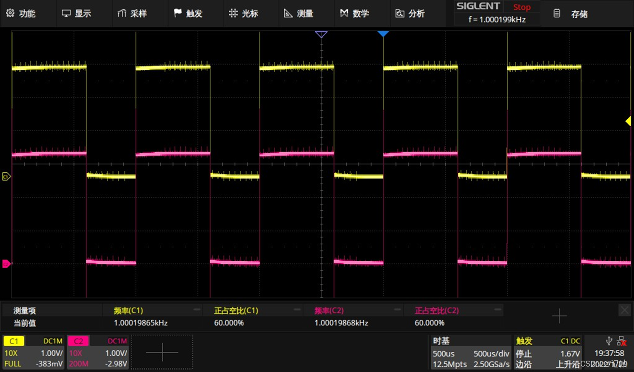Open the 时基 timebase panel
Viewport: 634px width, 372px height.
[x=470, y=352]
